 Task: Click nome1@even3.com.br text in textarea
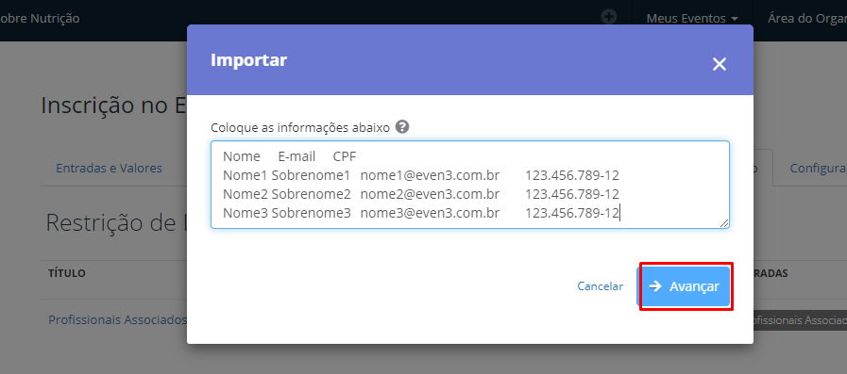click(430, 175)
